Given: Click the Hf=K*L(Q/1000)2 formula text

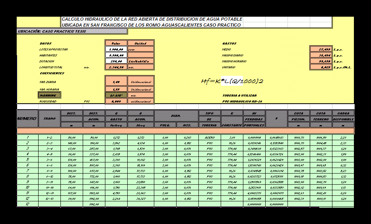Looking at the screenshot, I should click(232, 81).
